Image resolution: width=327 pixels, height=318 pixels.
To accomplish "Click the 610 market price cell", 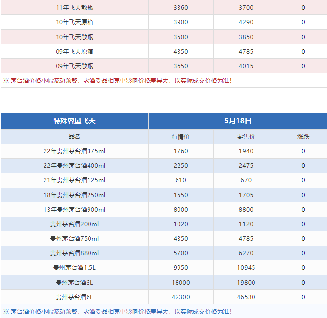I will coord(180,180).
